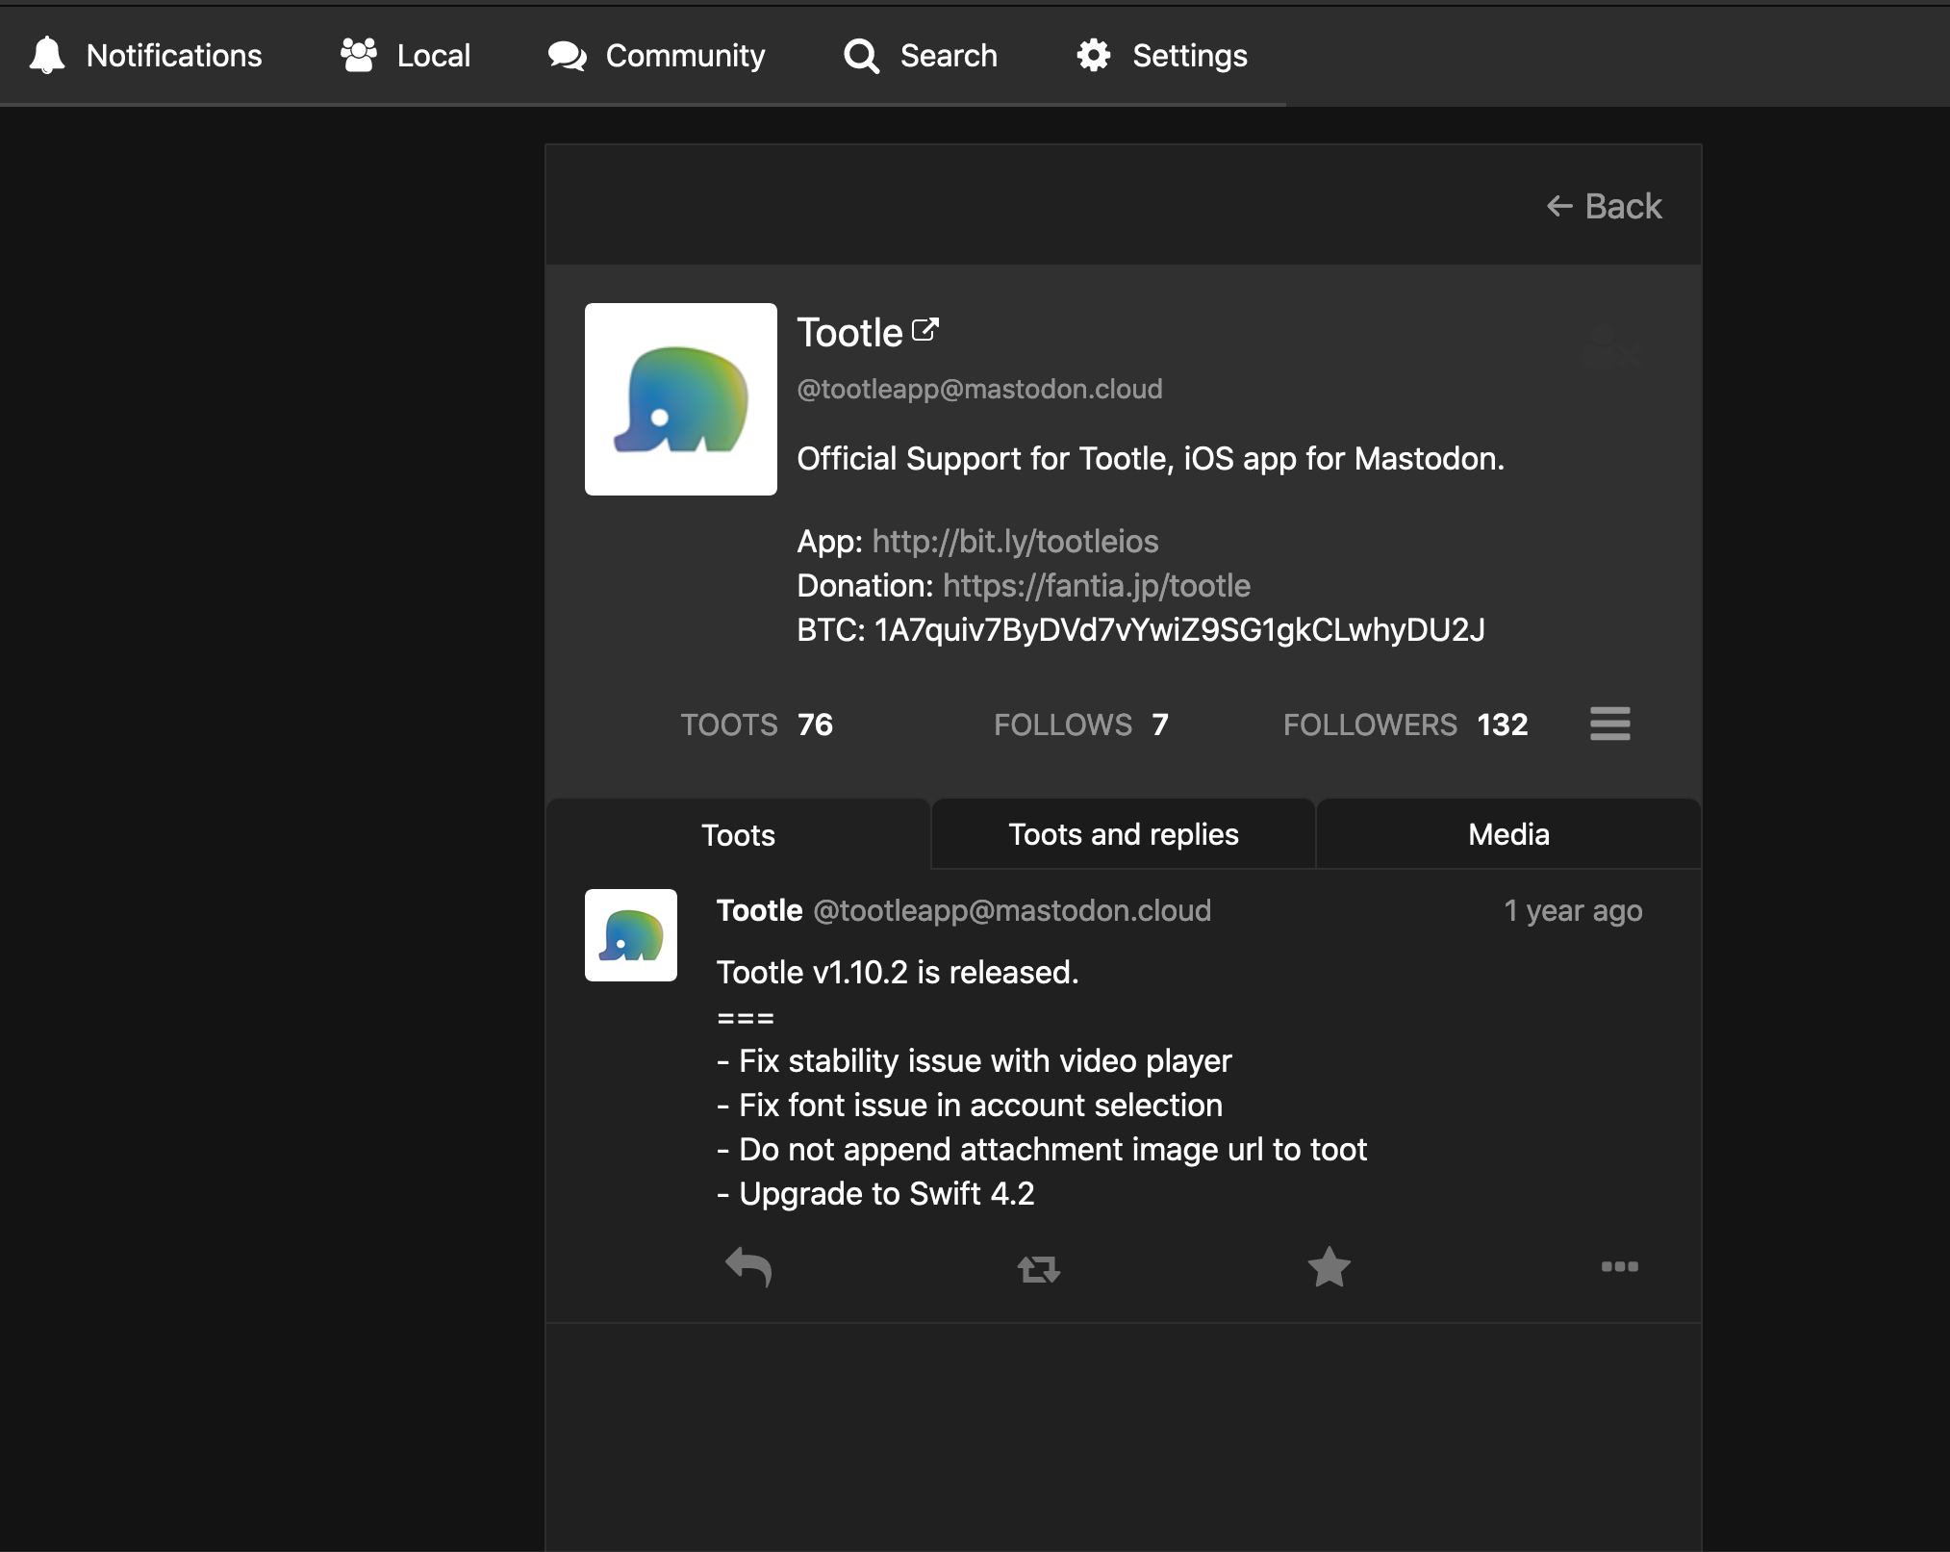This screenshot has width=1950, height=1552.
Task: Expand the profile hamburger options menu
Action: (1609, 724)
